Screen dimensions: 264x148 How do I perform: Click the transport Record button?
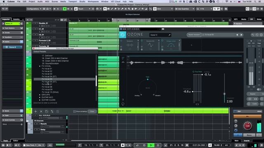(x=158, y=145)
